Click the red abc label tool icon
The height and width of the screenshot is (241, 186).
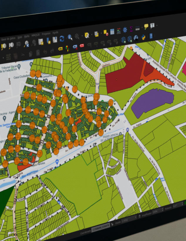coord(82,46)
